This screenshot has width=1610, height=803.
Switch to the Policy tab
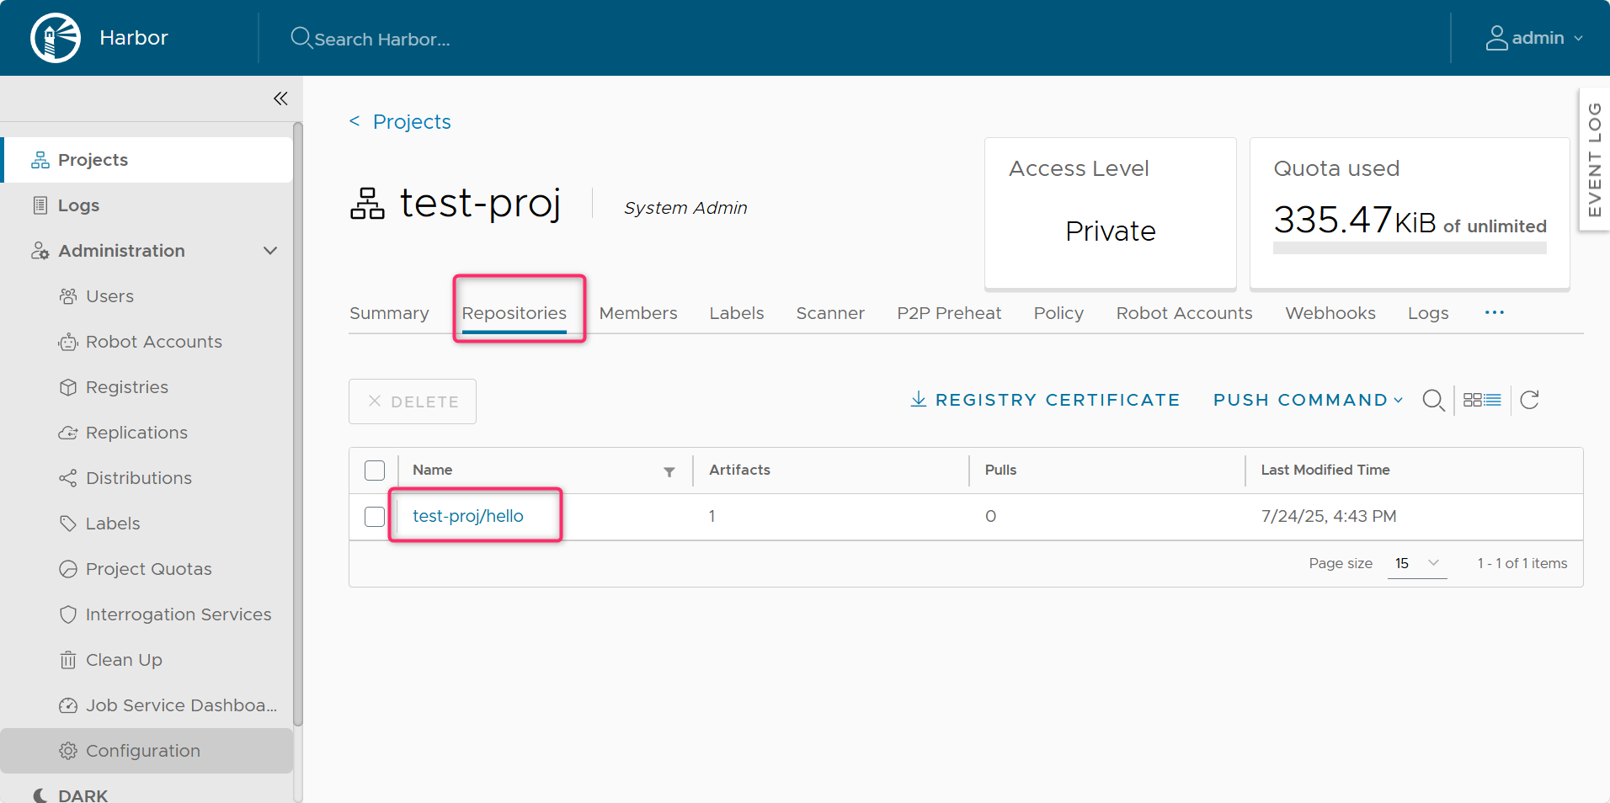[1058, 313]
